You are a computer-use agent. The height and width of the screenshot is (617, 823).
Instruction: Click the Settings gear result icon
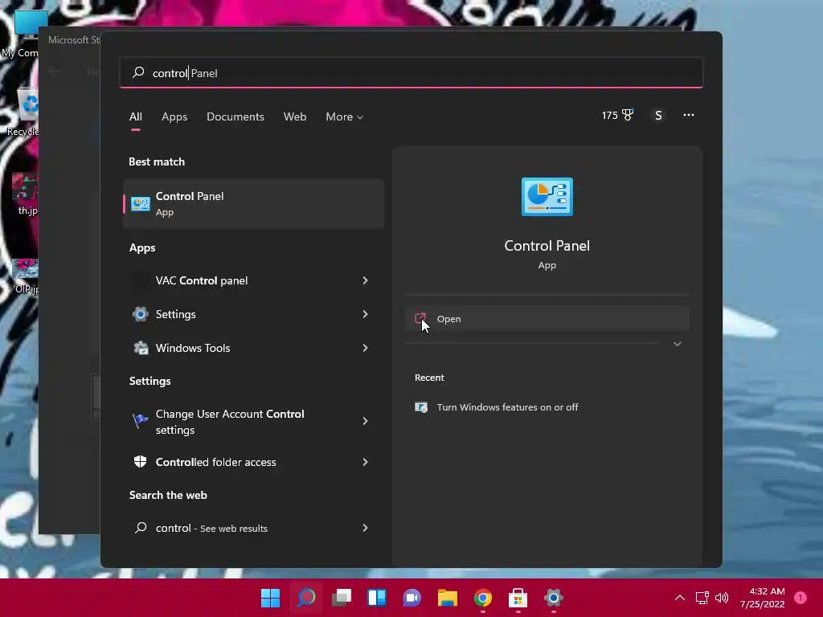pos(140,314)
